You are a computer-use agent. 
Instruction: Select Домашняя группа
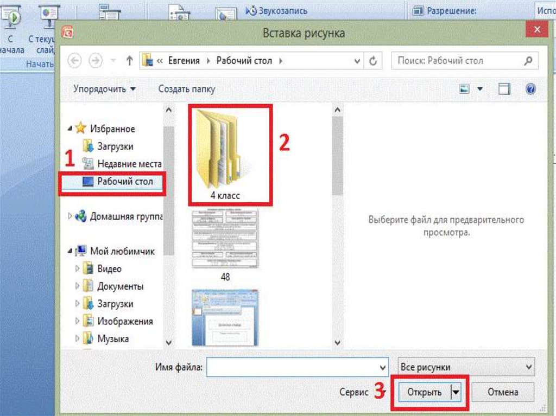pyautogui.click(x=126, y=216)
